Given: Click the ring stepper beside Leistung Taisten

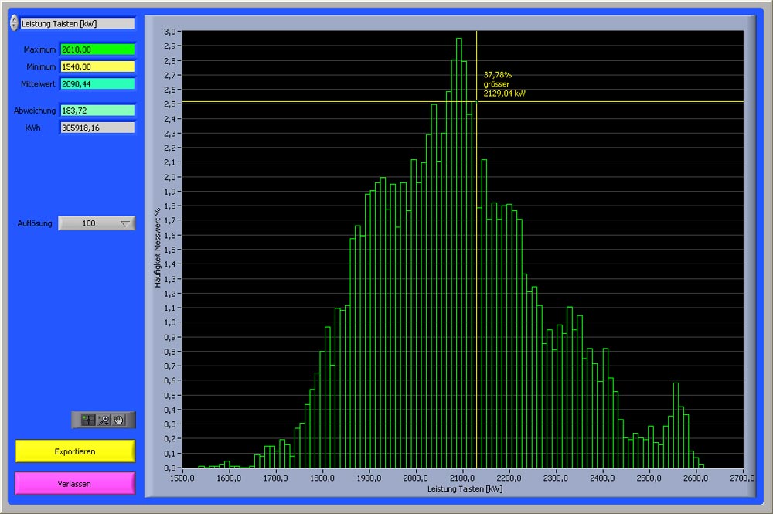Looking at the screenshot, I should pos(14,23).
